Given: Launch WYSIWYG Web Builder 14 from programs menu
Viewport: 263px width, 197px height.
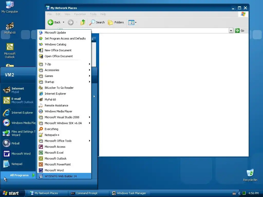Looking at the screenshot, I should click(x=64, y=176).
